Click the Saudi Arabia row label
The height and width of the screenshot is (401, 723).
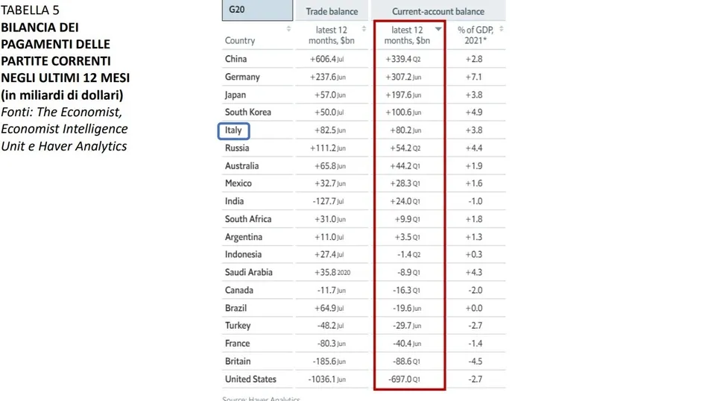point(248,272)
